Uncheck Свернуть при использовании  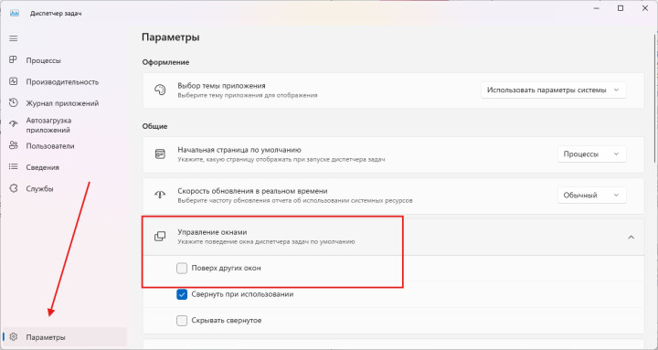[x=182, y=294]
